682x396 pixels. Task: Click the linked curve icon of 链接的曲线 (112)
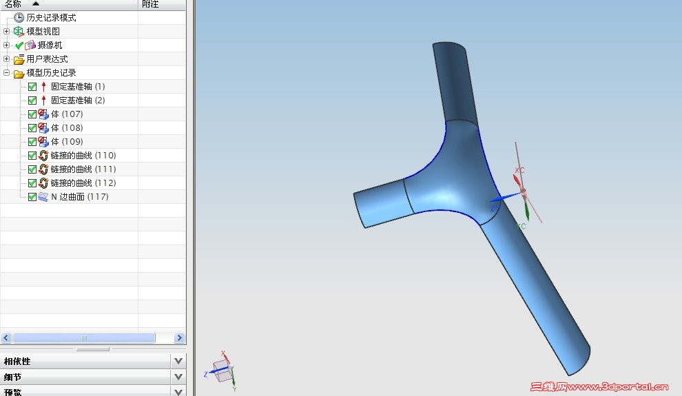click(43, 183)
